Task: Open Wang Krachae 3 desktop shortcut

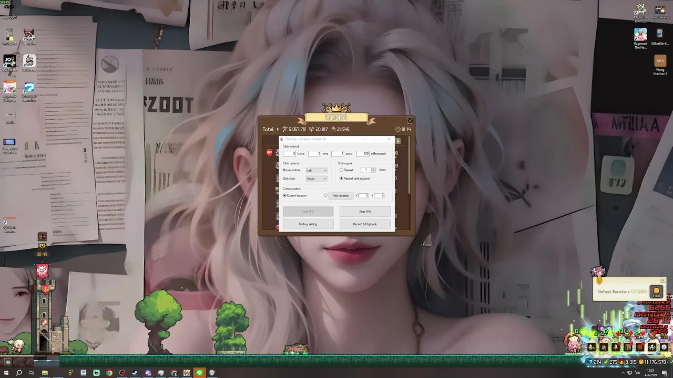Action: click(x=660, y=65)
